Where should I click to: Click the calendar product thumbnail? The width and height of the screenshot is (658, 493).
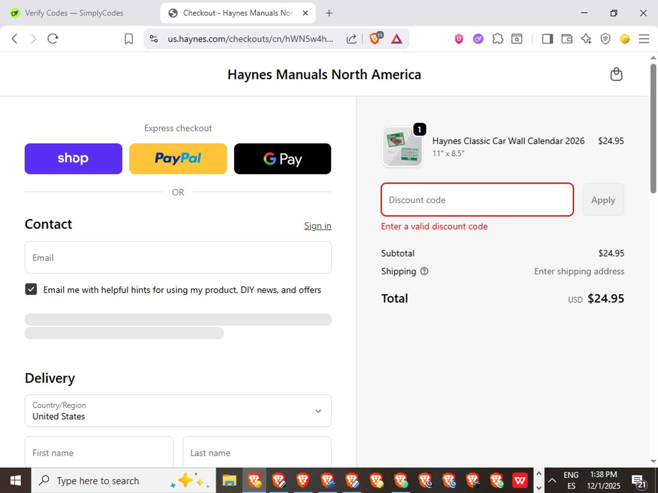coord(403,147)
